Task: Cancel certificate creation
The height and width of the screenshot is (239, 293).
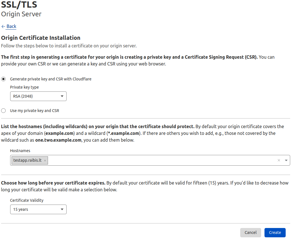Action: tap(251, 232)
